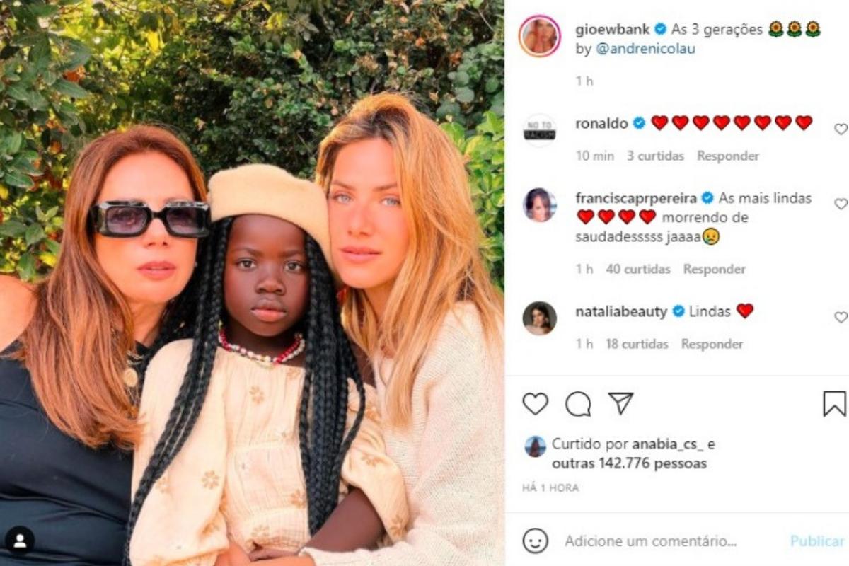The height and width of the screenshot is (566, 849).
Task: View the 40 curtidas on the comment
Action: pyautogui.click(x=638, y=269)
